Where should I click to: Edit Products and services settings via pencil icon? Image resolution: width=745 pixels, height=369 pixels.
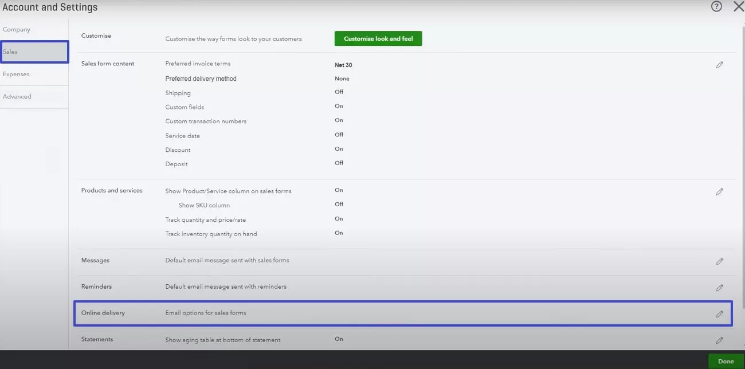[x=720, y=191]
